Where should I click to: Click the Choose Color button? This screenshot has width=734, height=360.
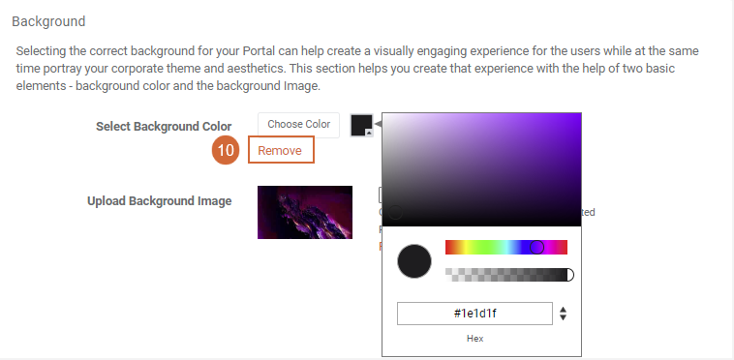(298, 125)
